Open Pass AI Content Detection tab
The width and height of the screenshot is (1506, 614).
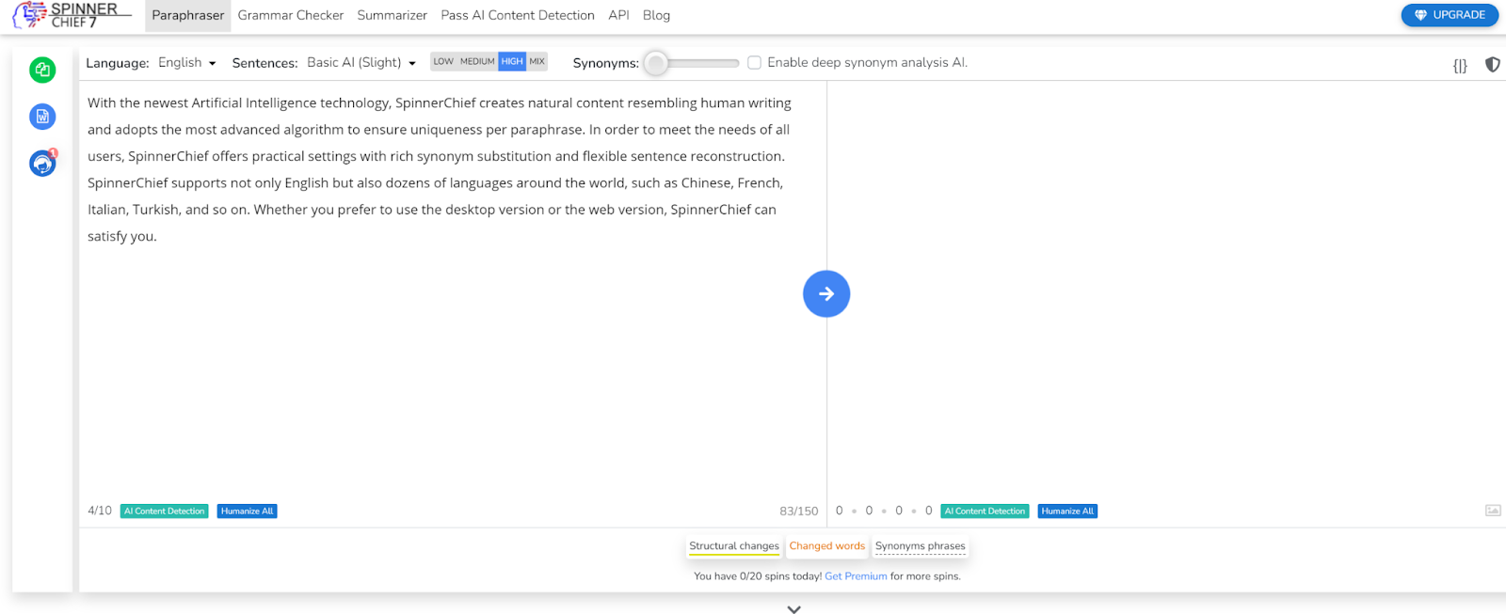coord(518,16)
